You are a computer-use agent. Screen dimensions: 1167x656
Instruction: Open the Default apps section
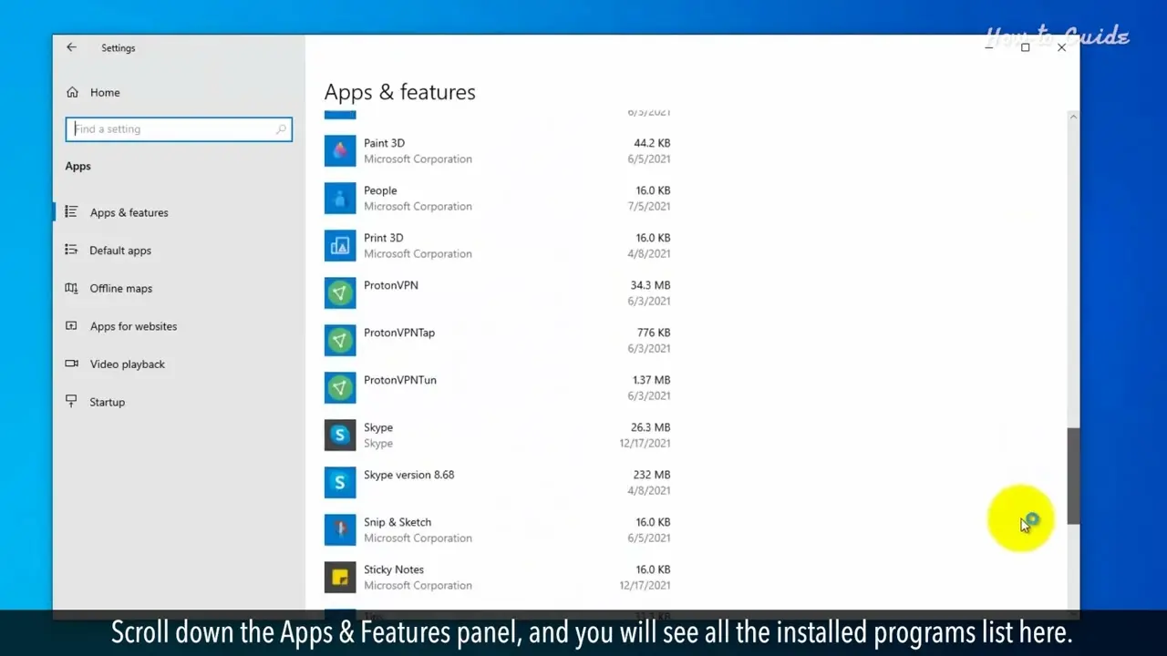(x=120, y=251)
